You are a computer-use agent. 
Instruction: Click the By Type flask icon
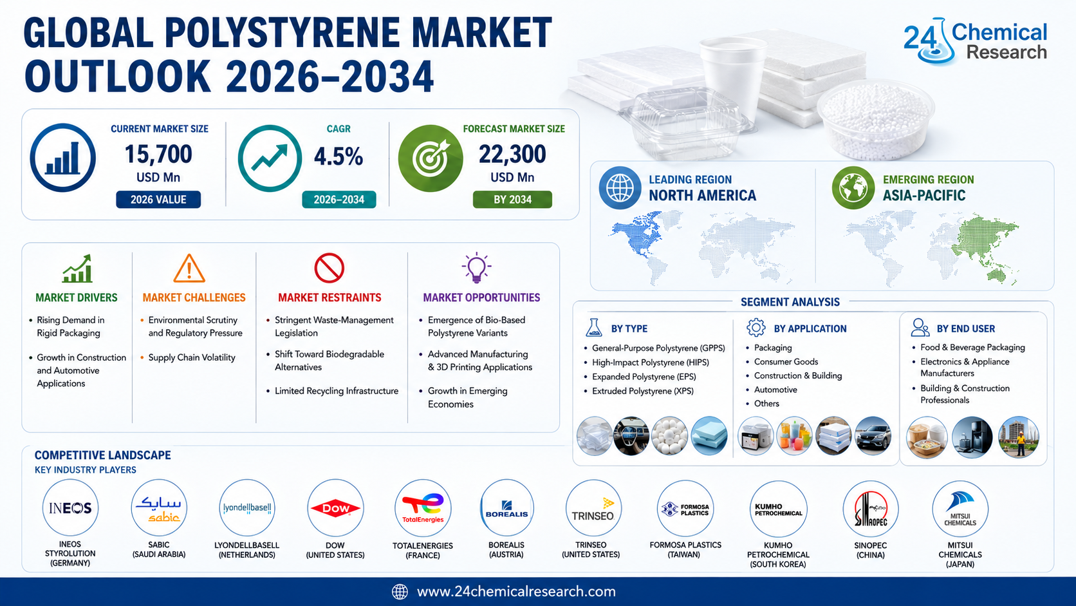pos(593,328)
